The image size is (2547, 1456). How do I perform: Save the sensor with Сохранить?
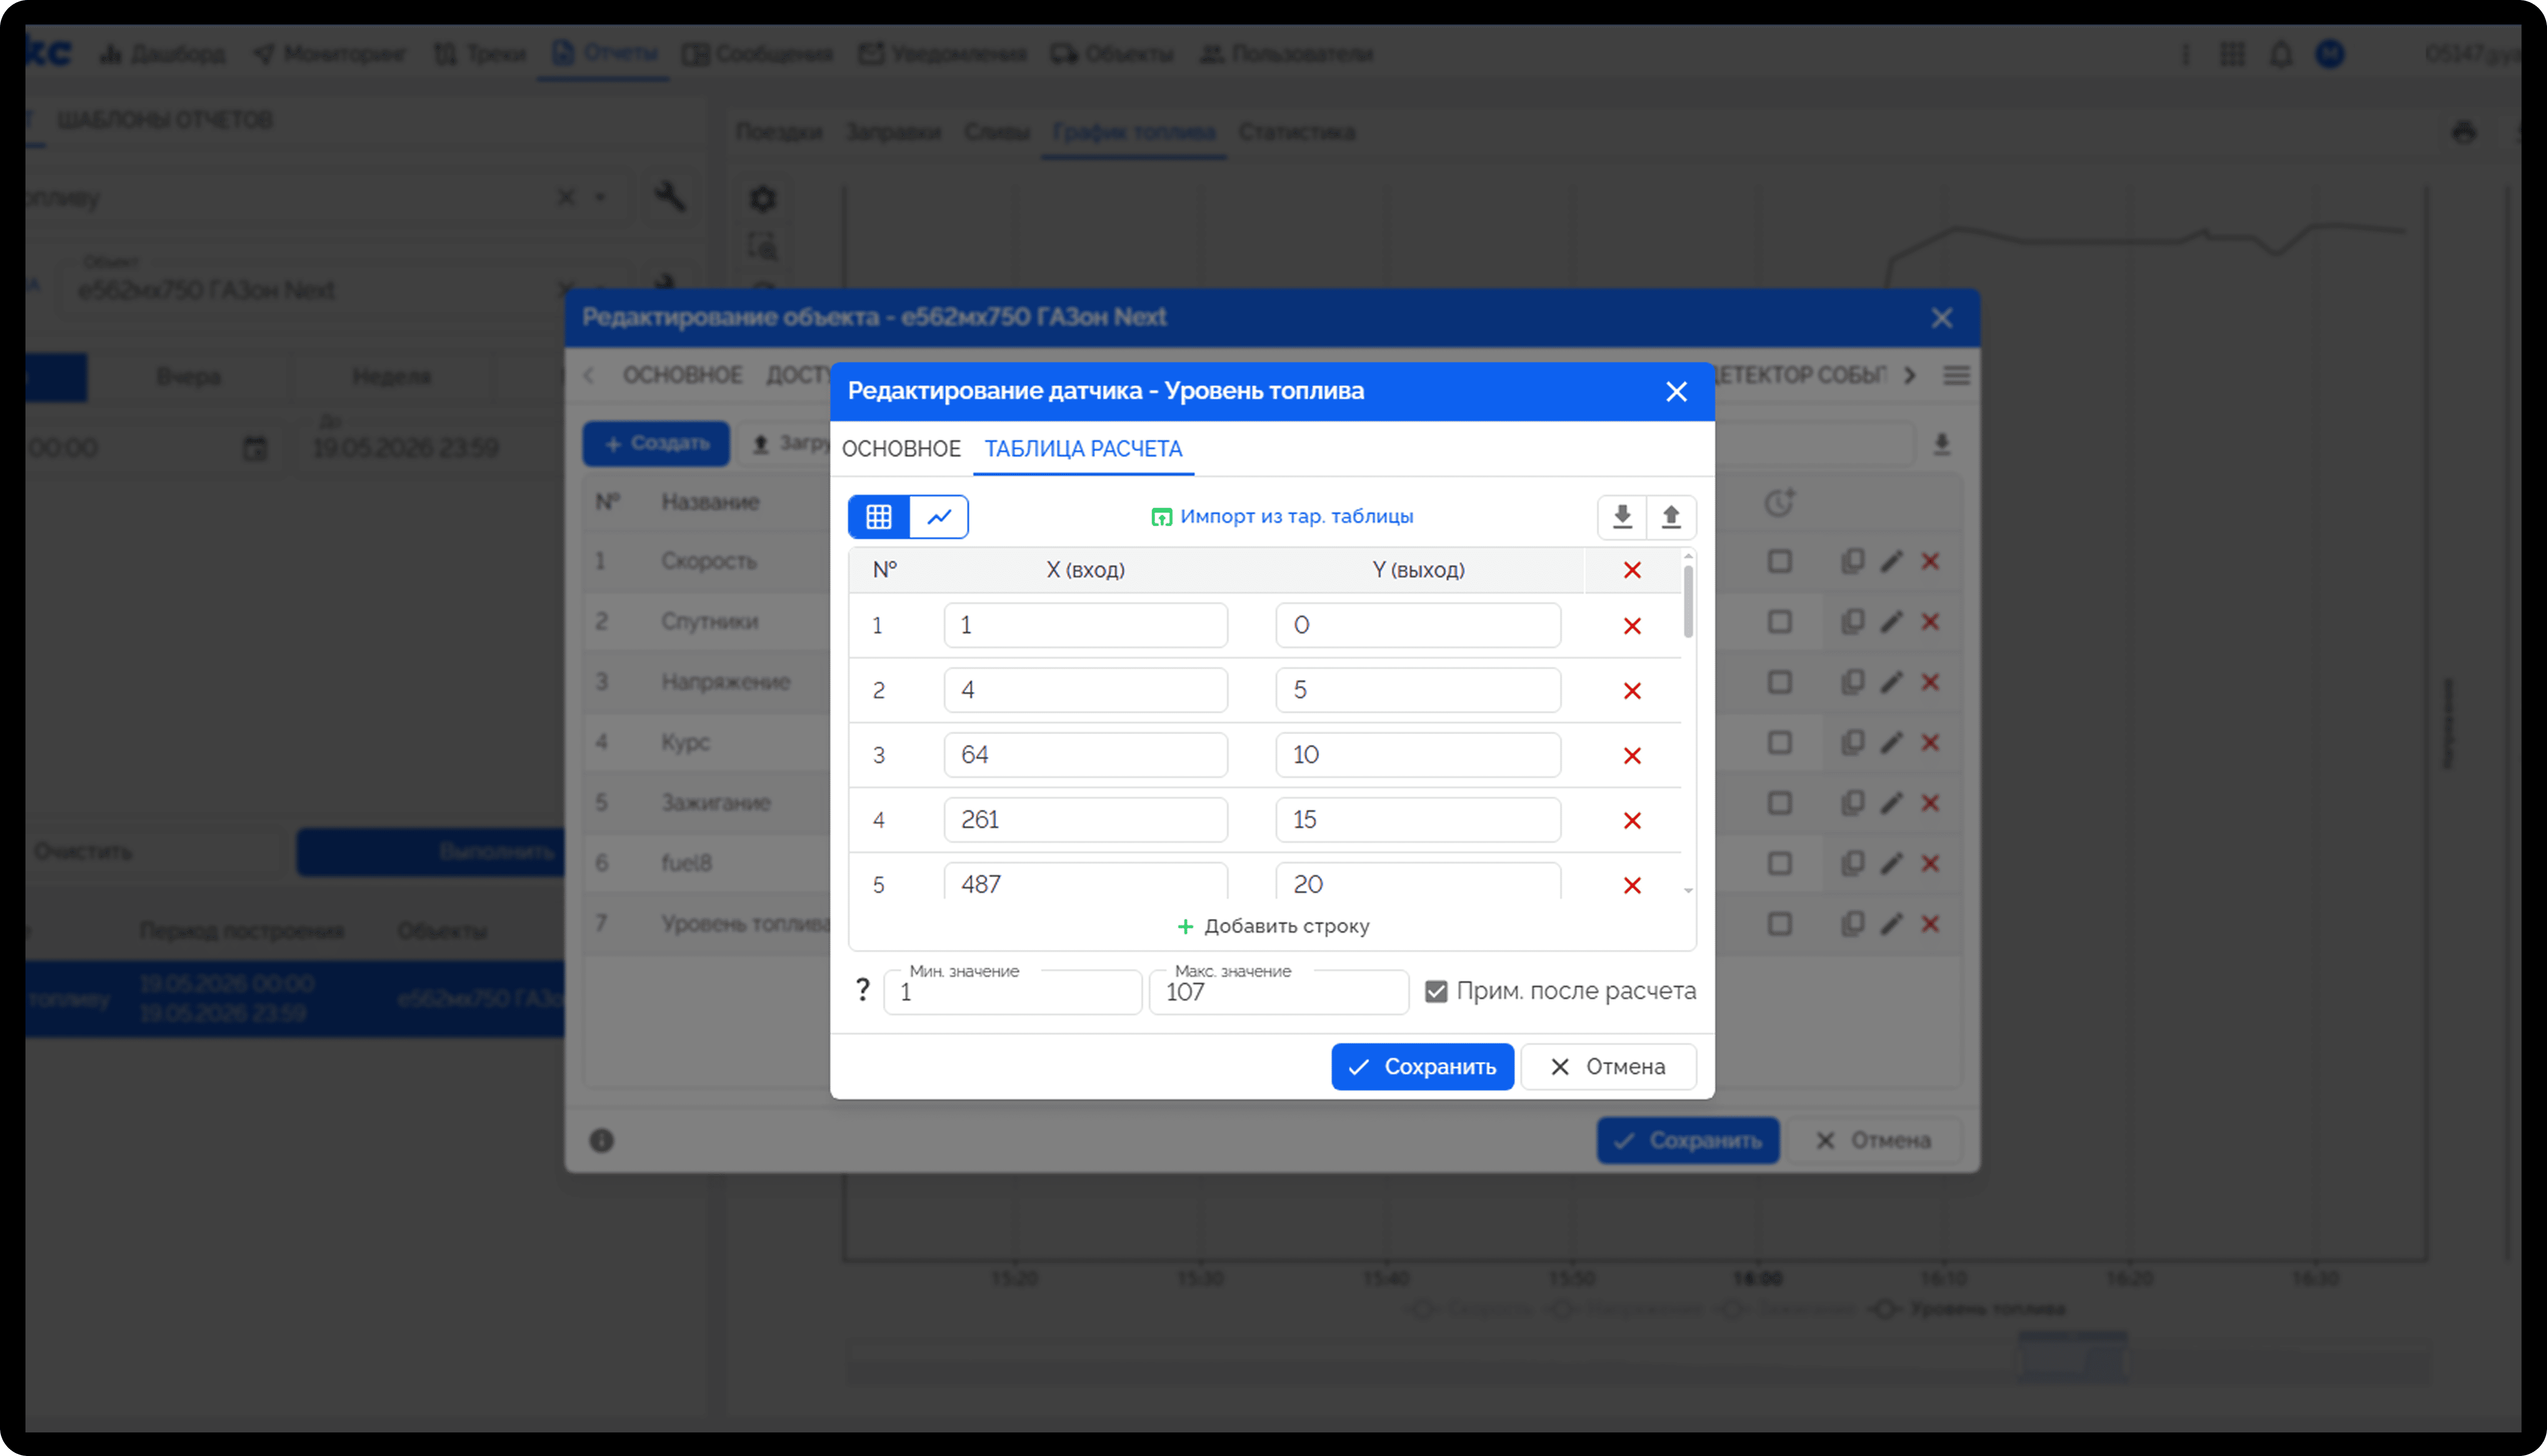pyautogui.click(x=1422, y=1067)
